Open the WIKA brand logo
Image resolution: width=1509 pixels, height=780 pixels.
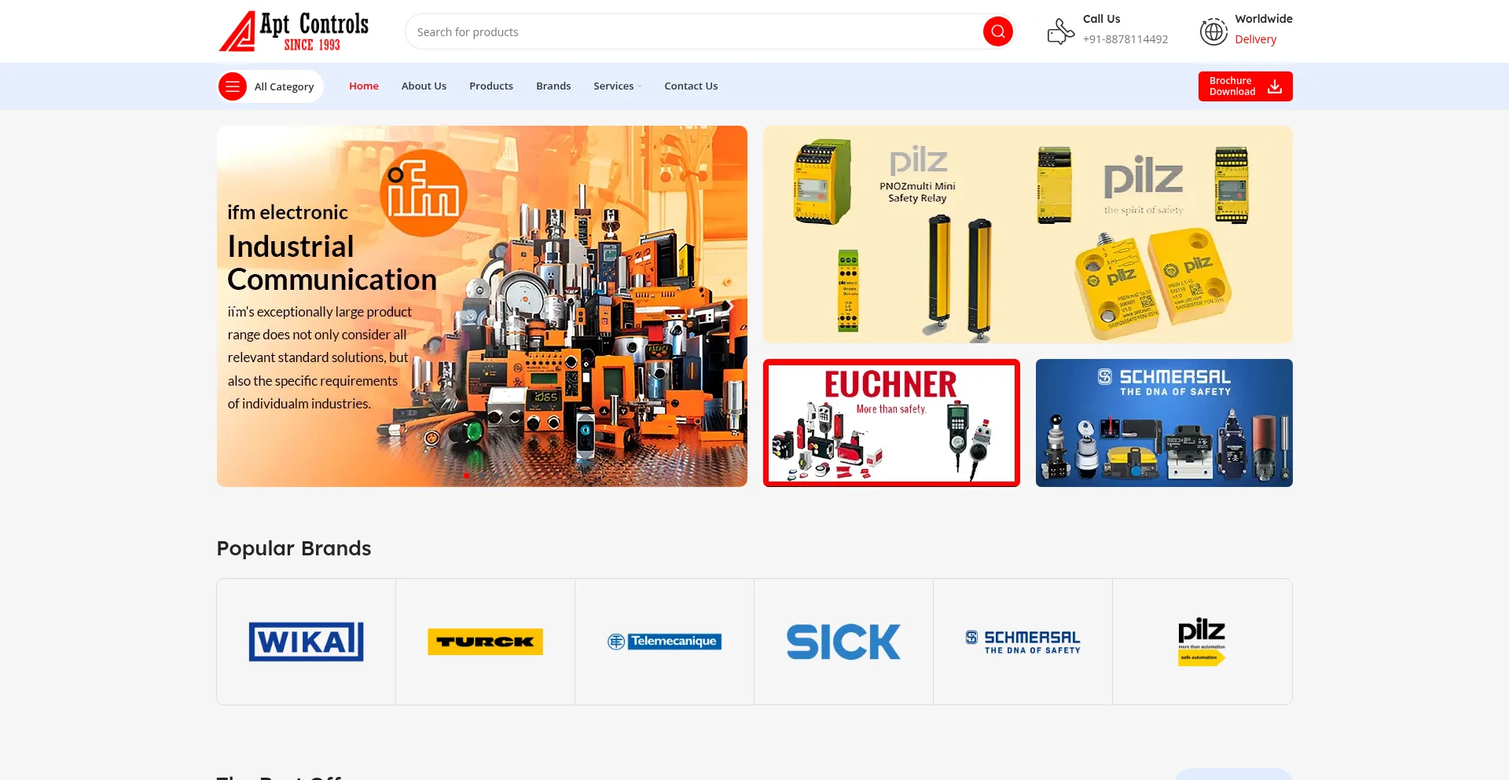click(x=306, y=642)
